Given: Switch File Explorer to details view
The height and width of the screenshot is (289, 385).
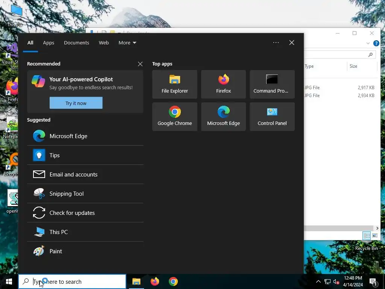Looking at the screenshot, I should pyautogui.click(x=367, y=236).
